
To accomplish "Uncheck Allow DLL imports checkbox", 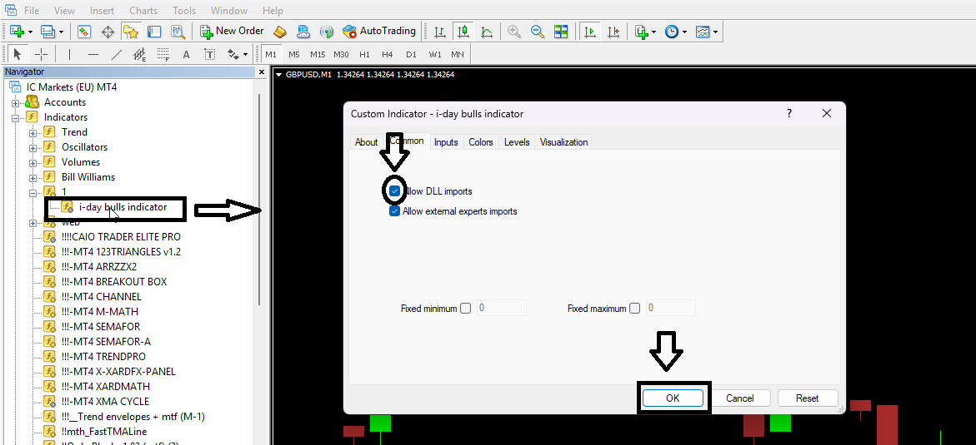I will click(x=395, y=191).
